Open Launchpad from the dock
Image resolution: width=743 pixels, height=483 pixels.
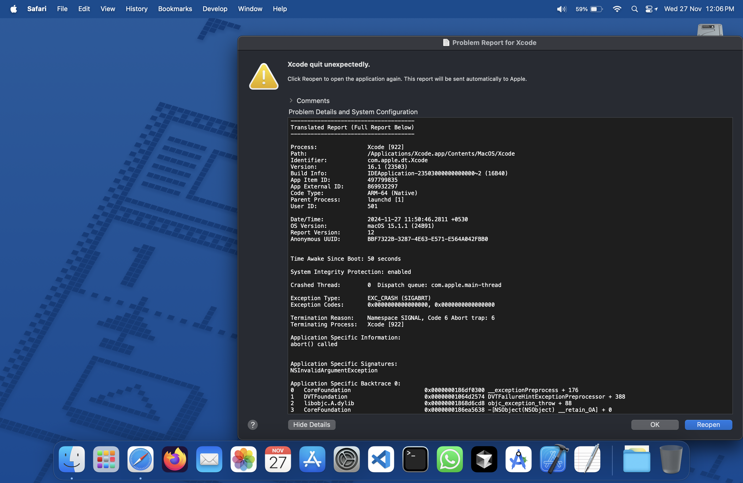[x=106, y=459]
